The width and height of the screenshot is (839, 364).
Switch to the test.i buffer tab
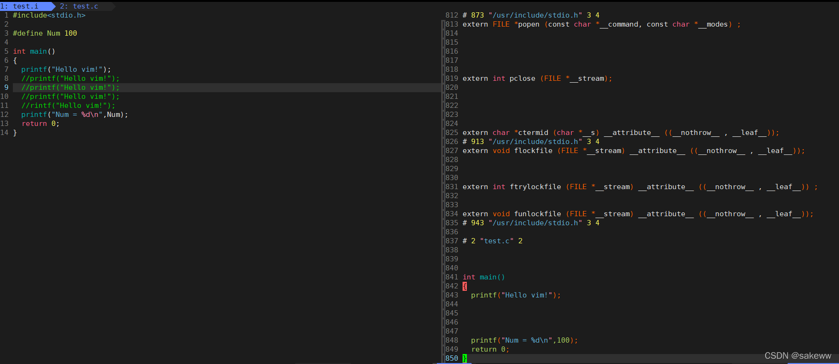coord(26,6)
